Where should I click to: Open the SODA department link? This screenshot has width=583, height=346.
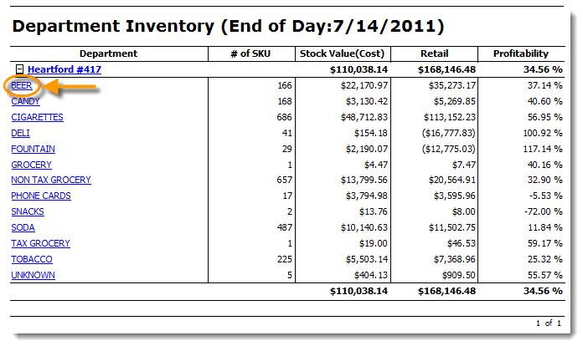pos(23,227)
